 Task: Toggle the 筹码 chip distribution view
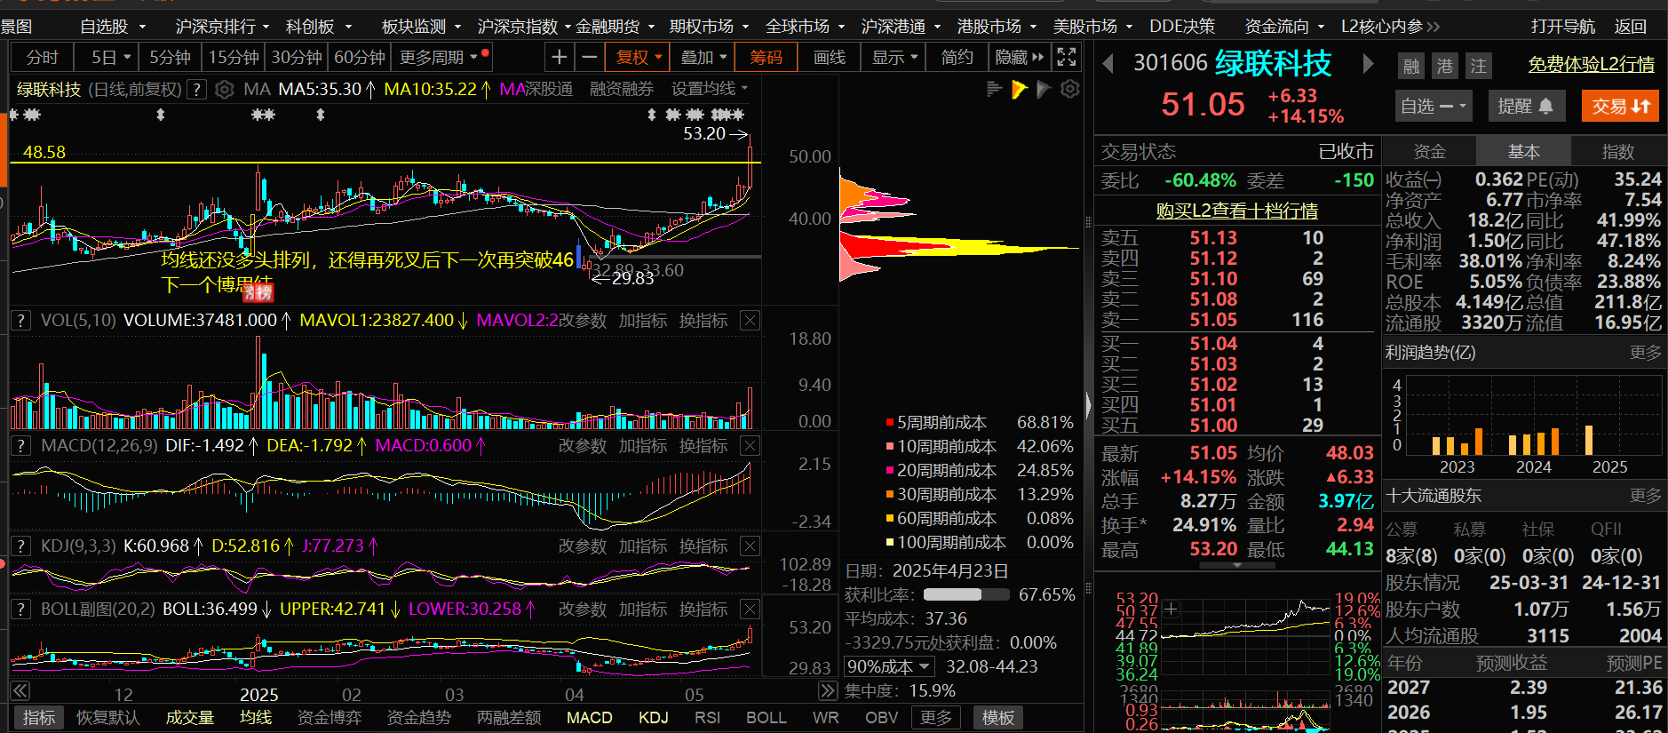tap(766, 58)
